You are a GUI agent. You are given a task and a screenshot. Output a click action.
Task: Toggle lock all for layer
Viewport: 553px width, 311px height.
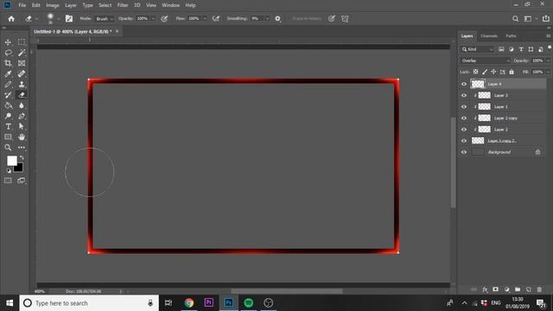tap(512, 72)
